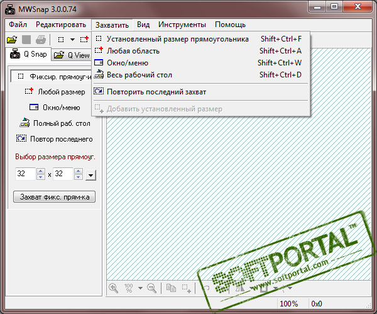This screenshot has width=377, height=314.
Task: Select Полный раб. стол capture mode
Action: coord(55,123)
